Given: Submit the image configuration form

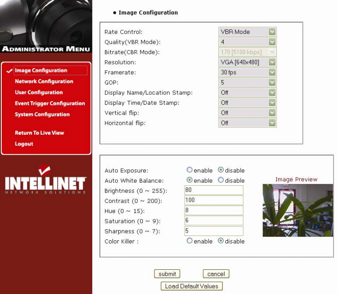Looking at the screenshot, I should click(167, 274).
